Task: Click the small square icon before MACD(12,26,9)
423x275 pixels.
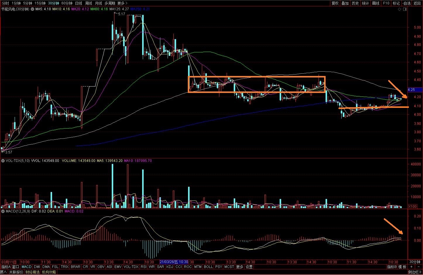Action: (x=3, y=211)
